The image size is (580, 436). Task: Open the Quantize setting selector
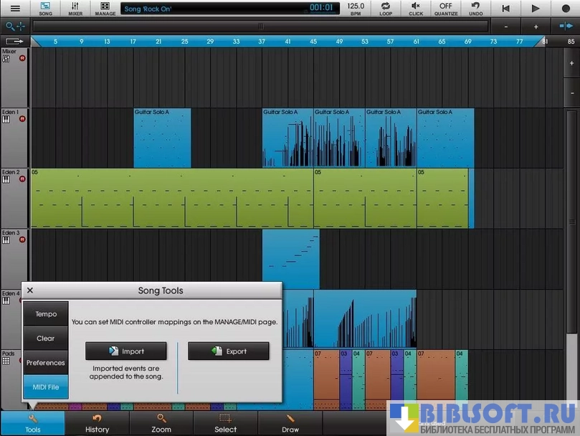point(446,9)
